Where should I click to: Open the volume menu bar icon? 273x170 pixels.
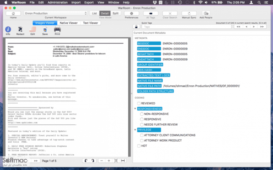pos(206,3)
